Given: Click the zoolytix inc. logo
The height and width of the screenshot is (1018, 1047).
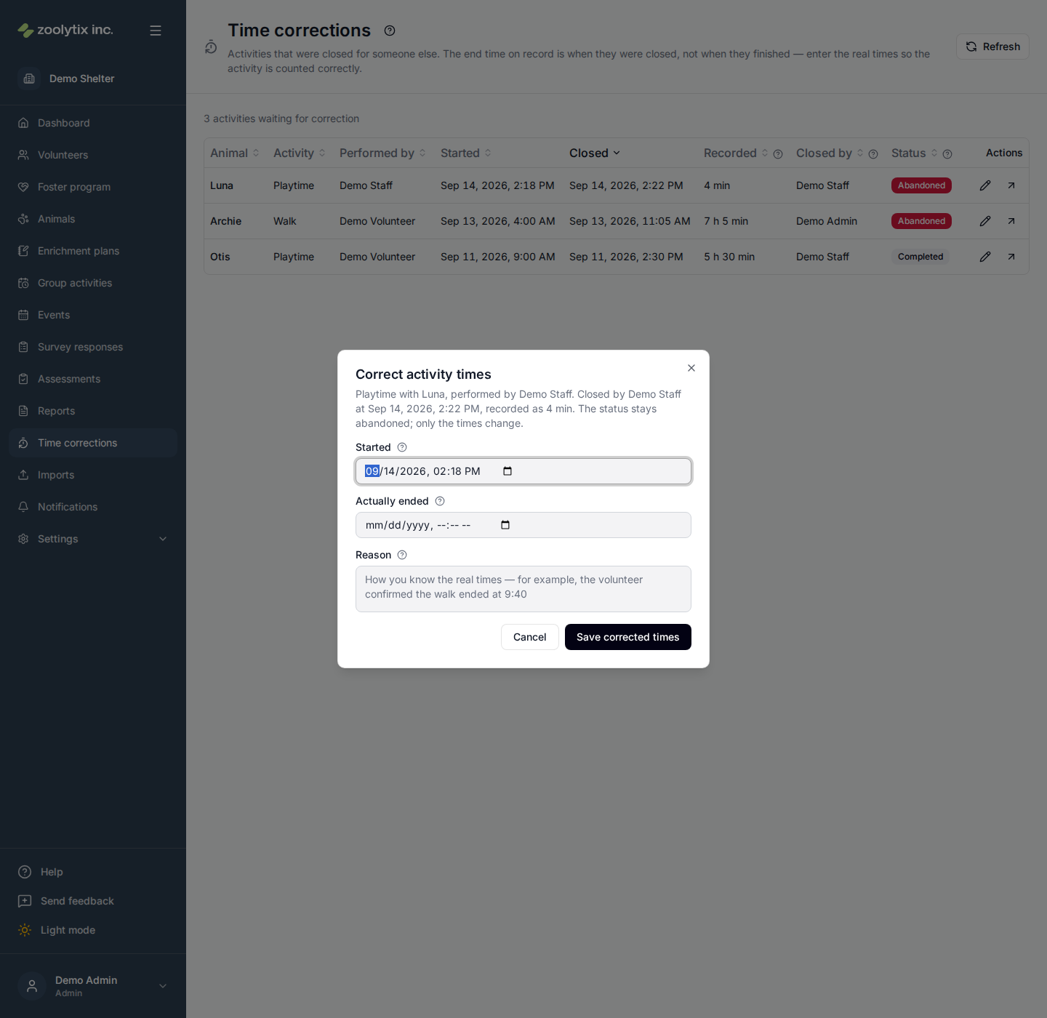Looking at the screenshot, I should [x=65, y=30].
